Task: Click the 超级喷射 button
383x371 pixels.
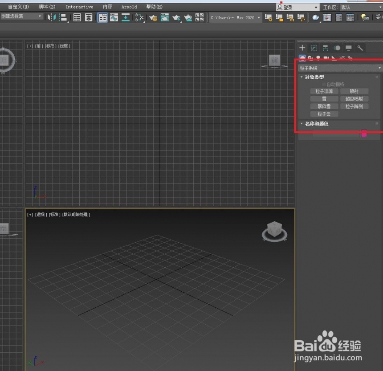Action: 354,99
